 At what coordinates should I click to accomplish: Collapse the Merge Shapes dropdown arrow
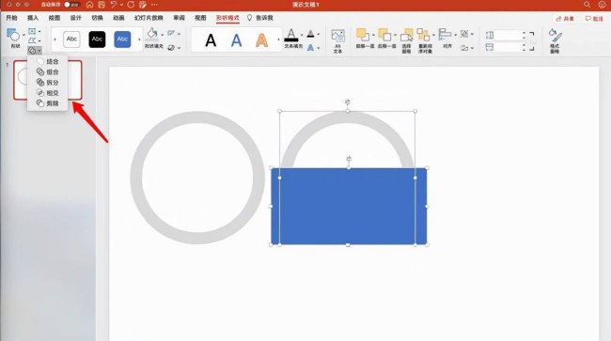tap(39, 51)
